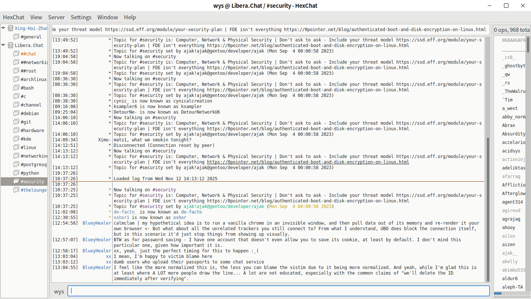The height and width of the screenshot is (299, 531).
Task: Switch to the #debian channel
Action: click(30, 114)
